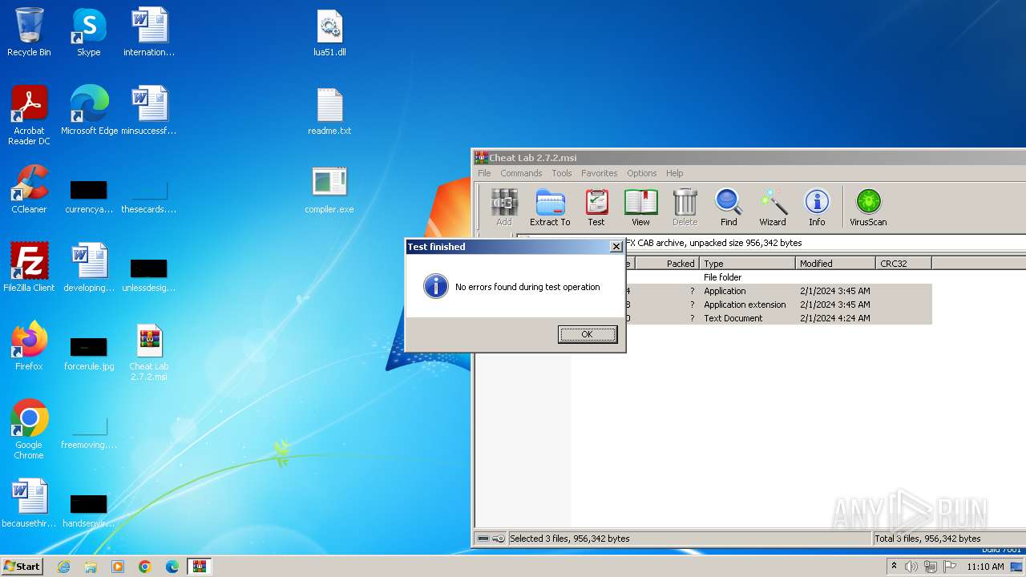This screenshot has width=1026, height=577.
Task: Click OK in Test finished dialog
Action: (x=588, y=334)
